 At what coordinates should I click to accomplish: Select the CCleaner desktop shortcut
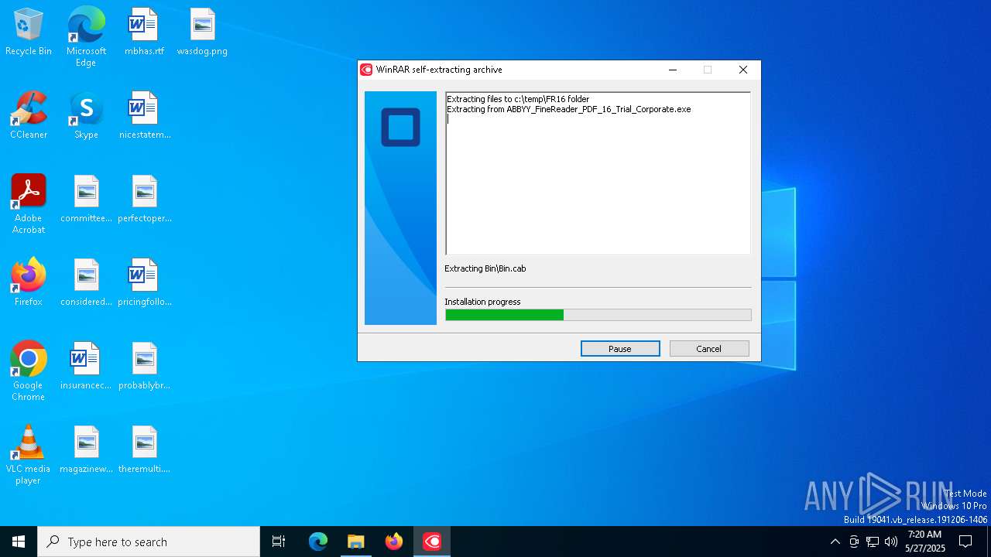coord(29,116)
